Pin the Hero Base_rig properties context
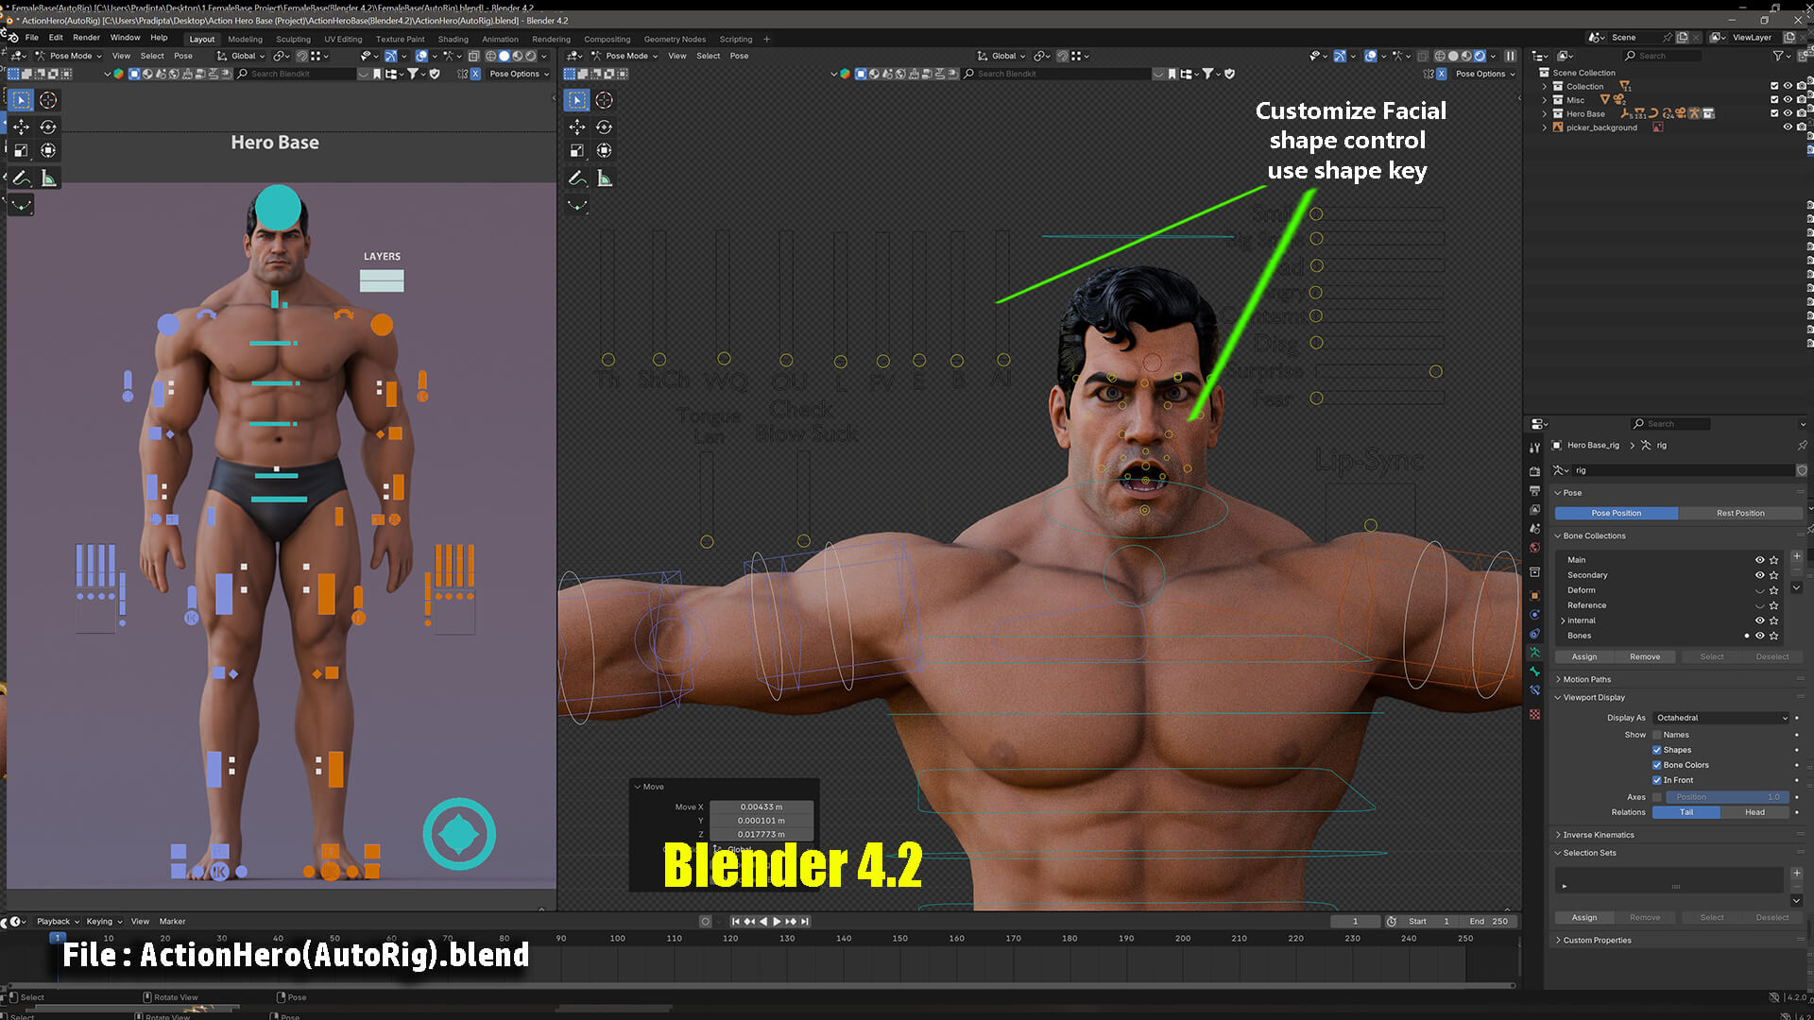 click(x=1803, y=445)
